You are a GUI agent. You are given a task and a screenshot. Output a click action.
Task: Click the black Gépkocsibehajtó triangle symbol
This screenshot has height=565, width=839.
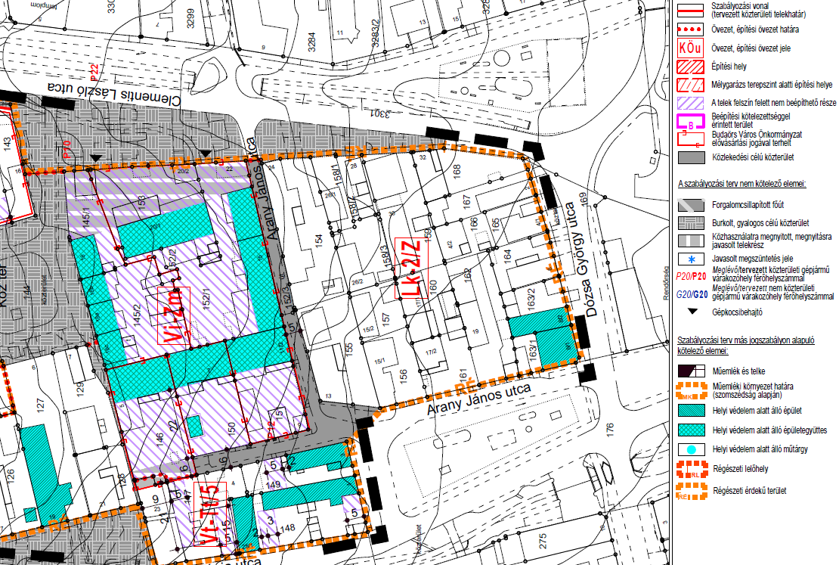pos(692,311)
